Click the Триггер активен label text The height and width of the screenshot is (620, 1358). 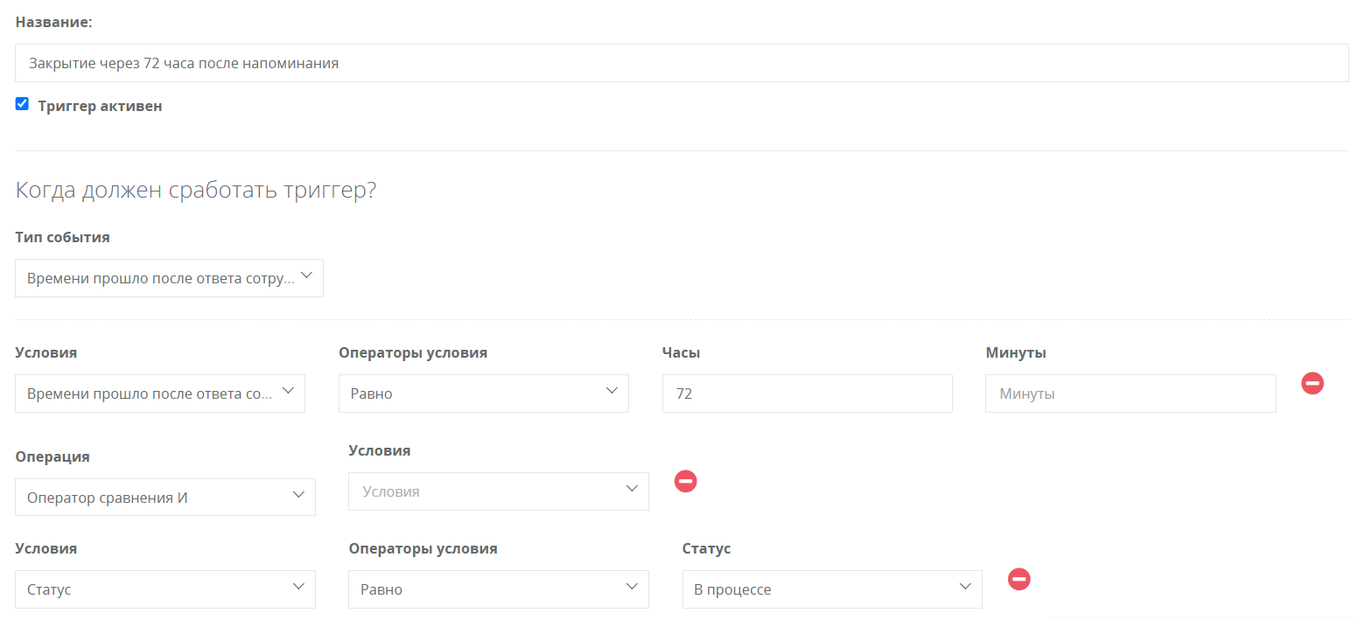click(100, 106)
